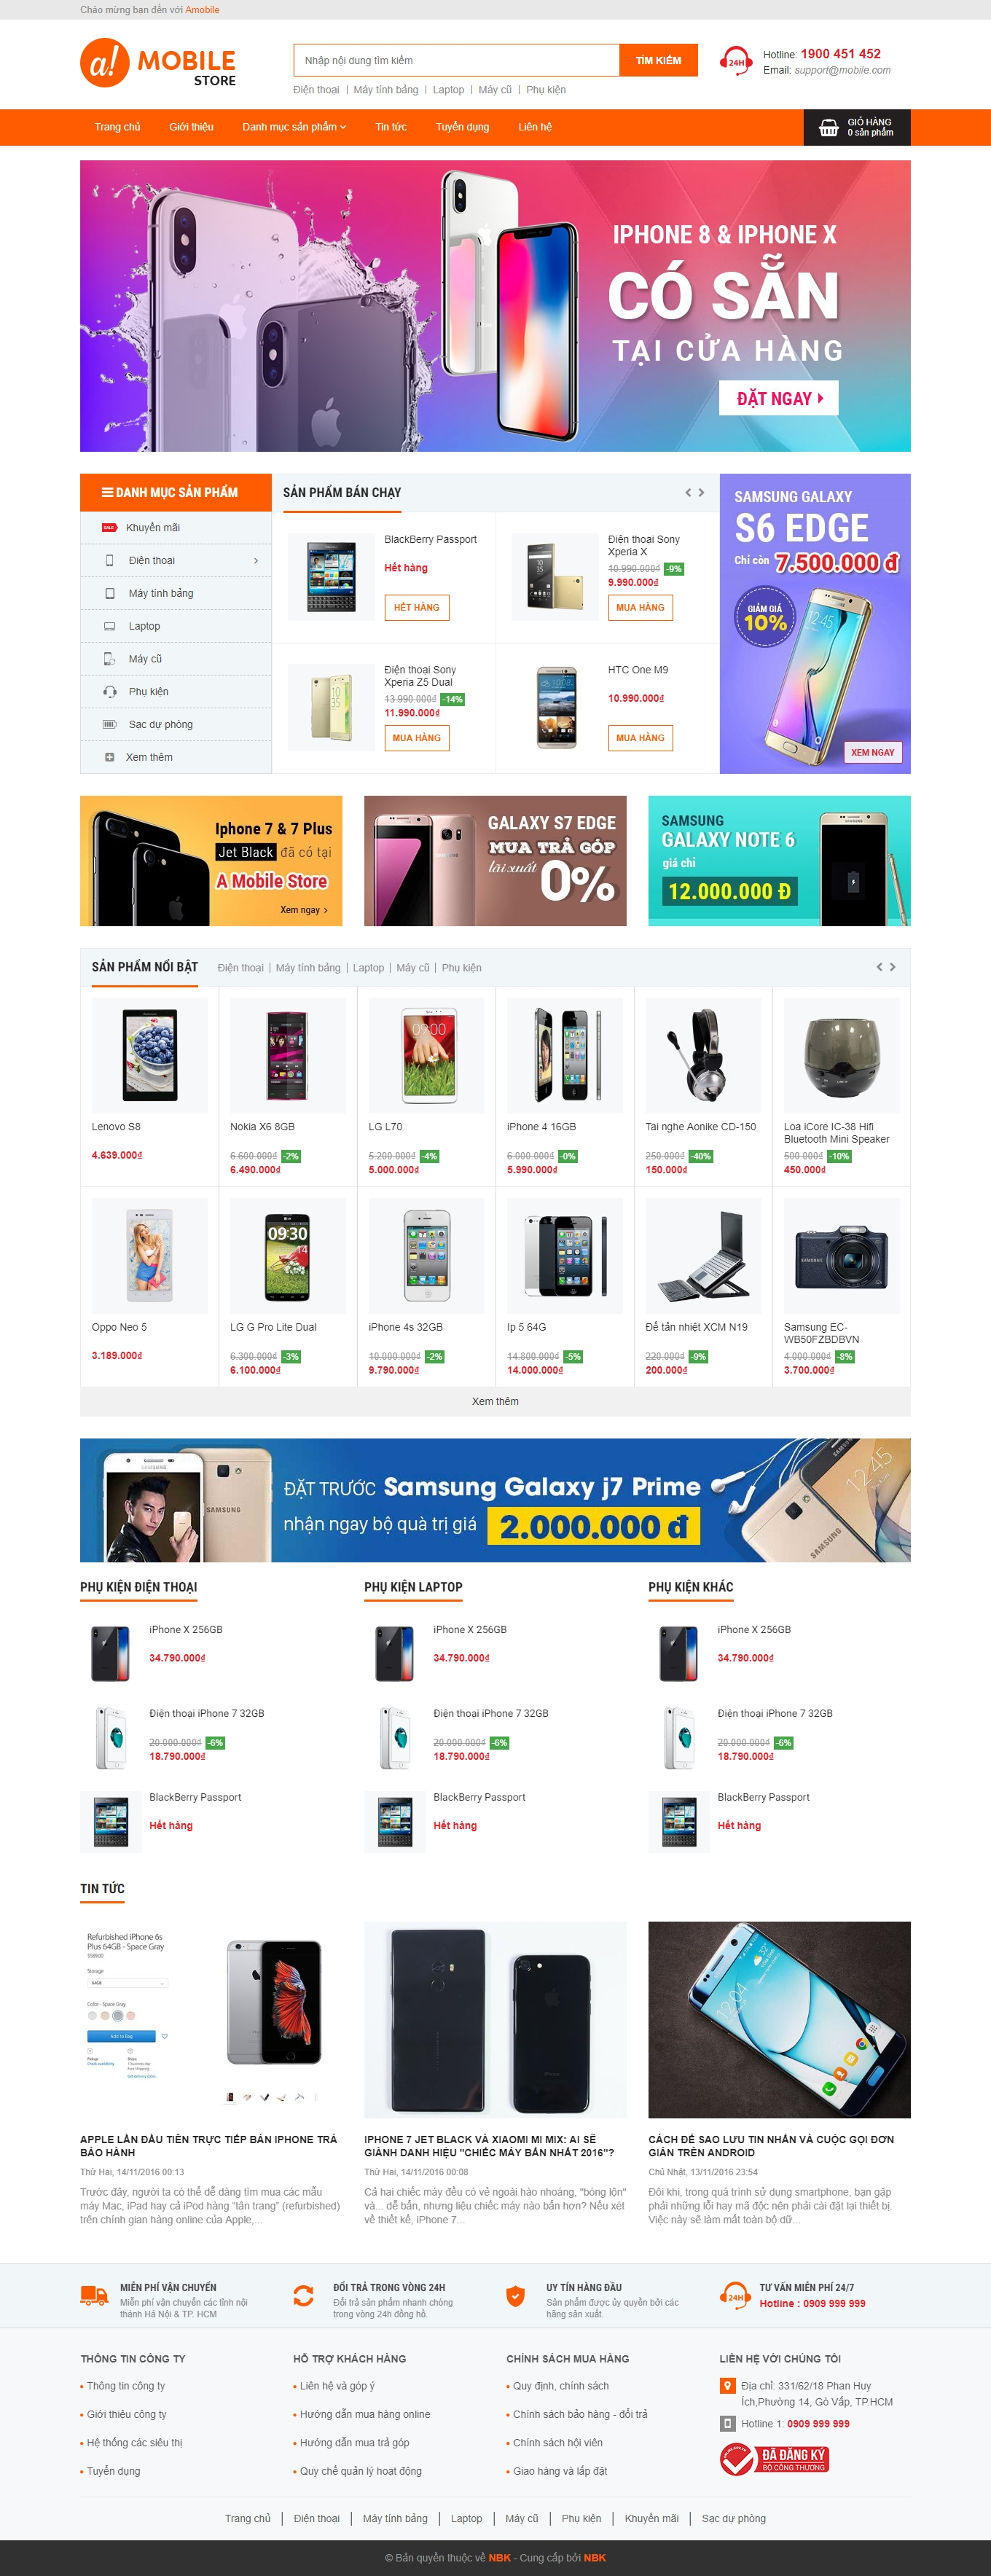This screenshot has width=991, height=2576.
Task: Click the headphone icon for Phụ kiện
Action: pyautogui.click(x=110, y=692)
